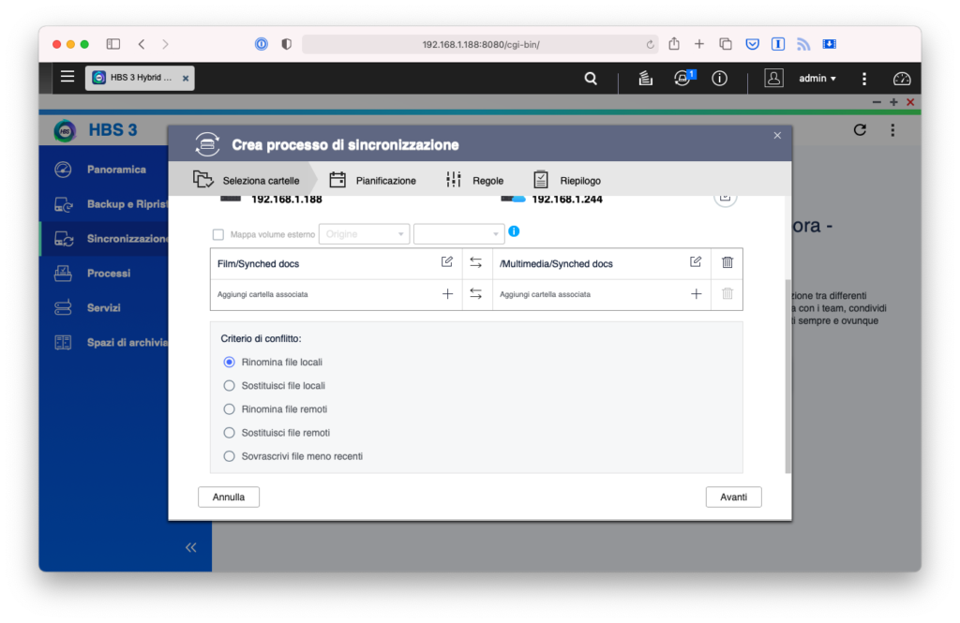Image resolution: width=960 pixels, height=623 pixels.
Task: Select Sostituisci file locali option
Action: coord(230,385)
